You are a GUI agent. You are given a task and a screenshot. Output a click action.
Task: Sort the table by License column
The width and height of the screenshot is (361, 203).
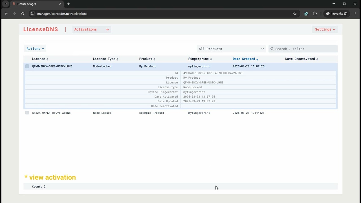point(40,59)
